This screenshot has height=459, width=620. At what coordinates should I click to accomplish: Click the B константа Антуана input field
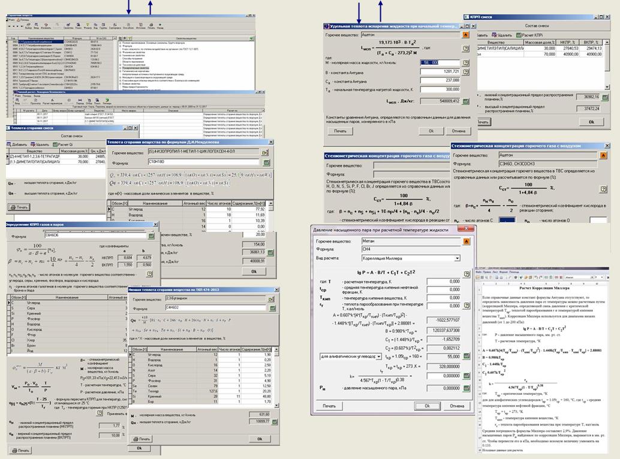click(x=441, y=71)
